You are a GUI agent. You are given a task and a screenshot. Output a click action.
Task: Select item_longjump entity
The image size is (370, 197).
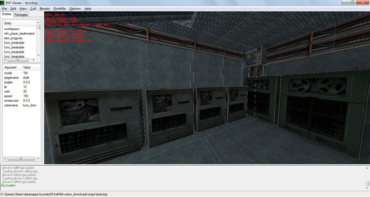point(13,38)
